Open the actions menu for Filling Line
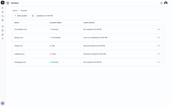This screenshot has height=106, width=171. pos(158,46)
